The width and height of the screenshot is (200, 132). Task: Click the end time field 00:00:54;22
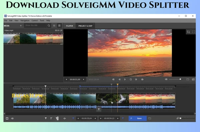109,118
